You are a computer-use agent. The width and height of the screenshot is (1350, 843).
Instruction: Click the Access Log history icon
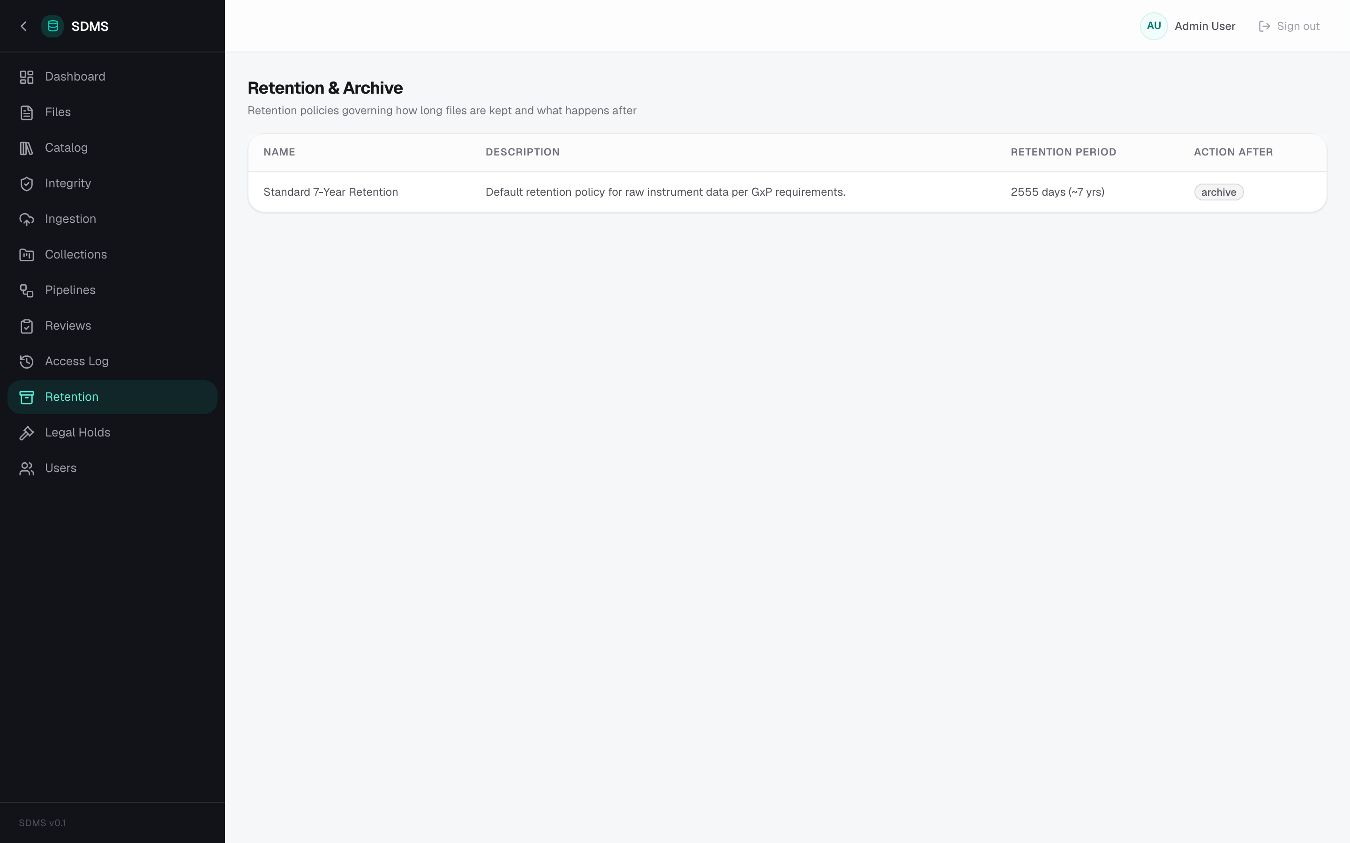27,362
